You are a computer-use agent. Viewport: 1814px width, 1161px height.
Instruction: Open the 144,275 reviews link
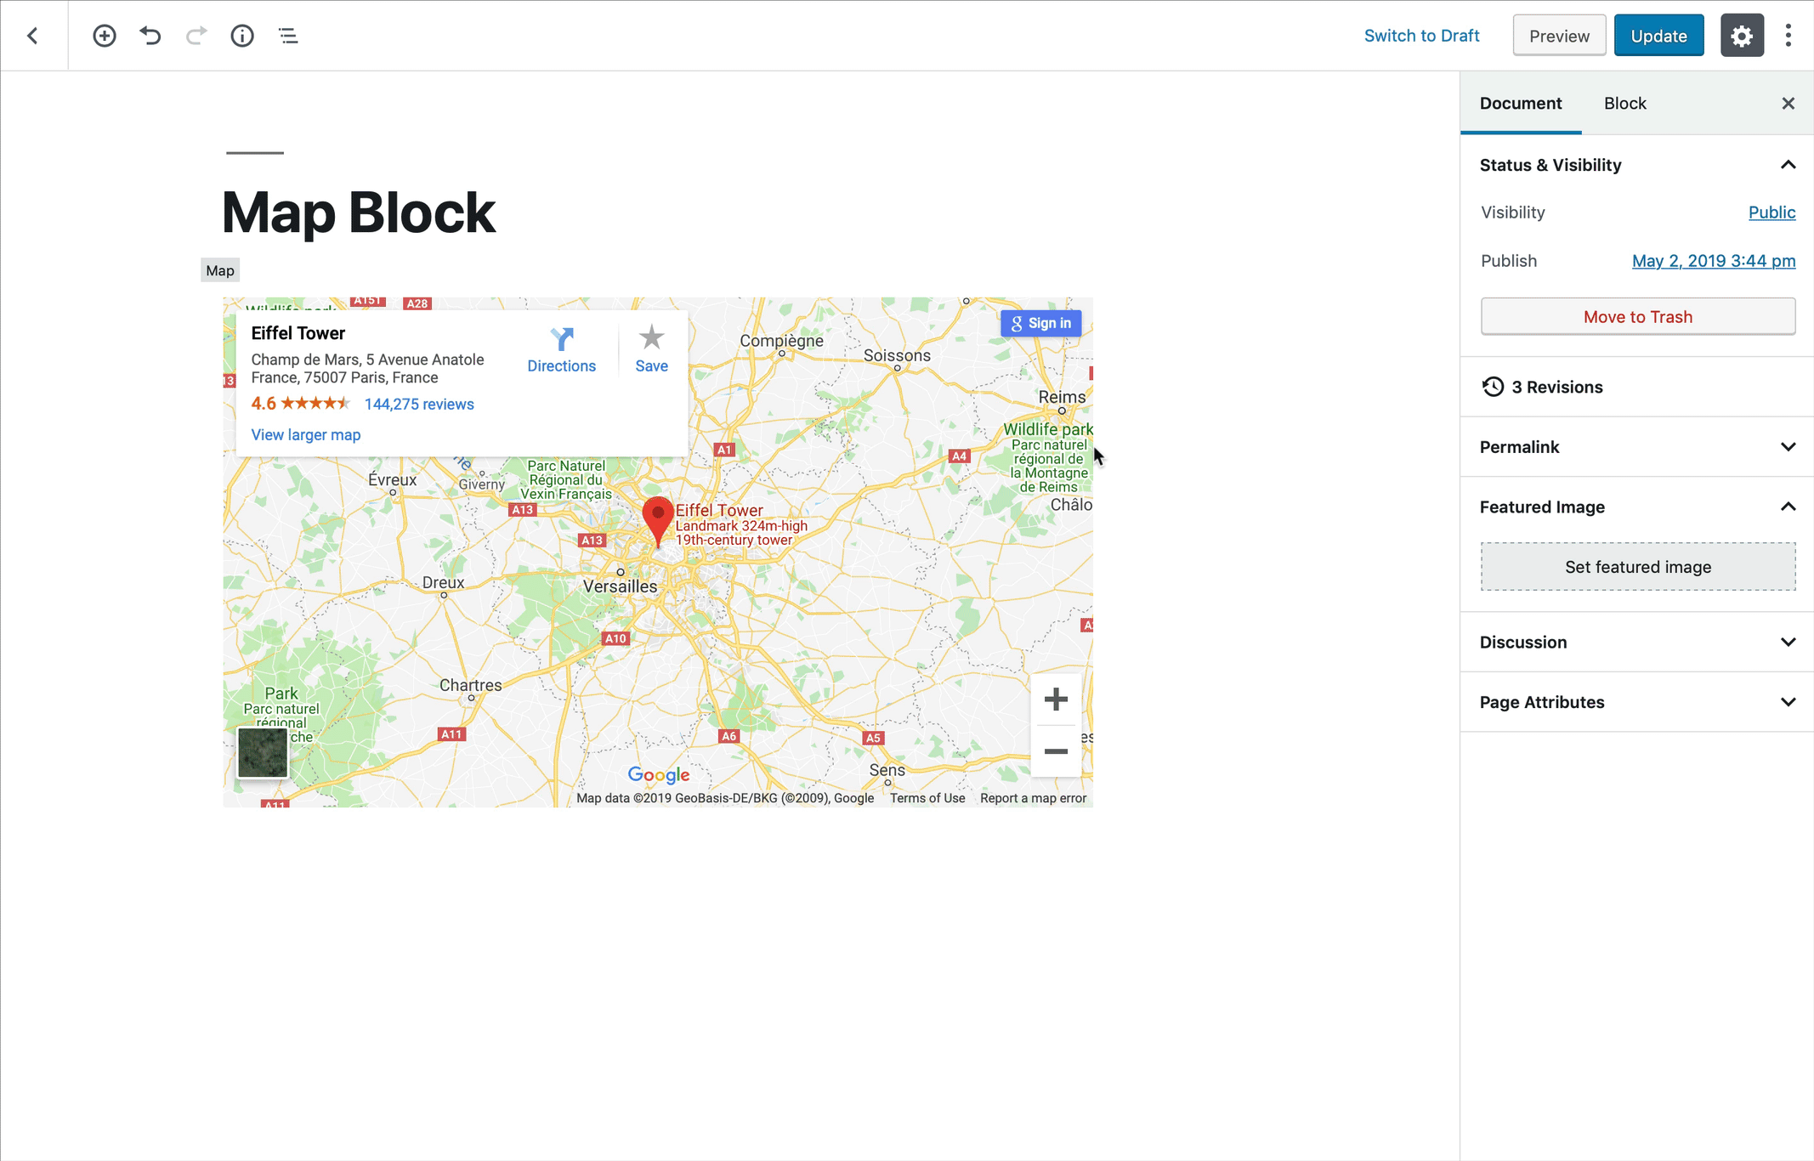pos(419,404)
